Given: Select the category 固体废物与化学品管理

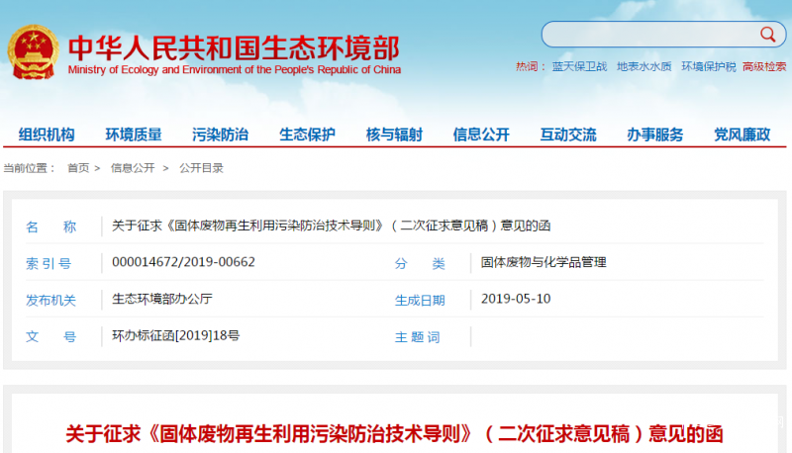Looking at the screenshot, I should click(544, 262).
